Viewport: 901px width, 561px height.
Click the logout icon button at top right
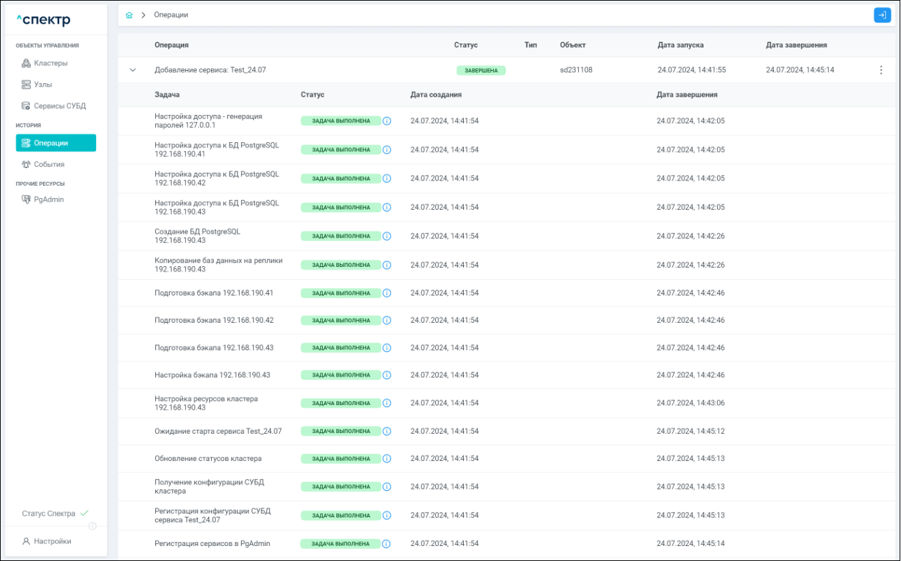point(882,15)
